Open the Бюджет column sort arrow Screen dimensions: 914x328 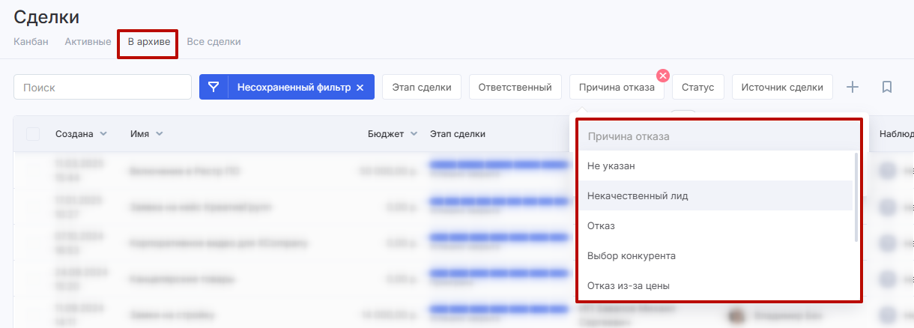click(x=413, y=134)
